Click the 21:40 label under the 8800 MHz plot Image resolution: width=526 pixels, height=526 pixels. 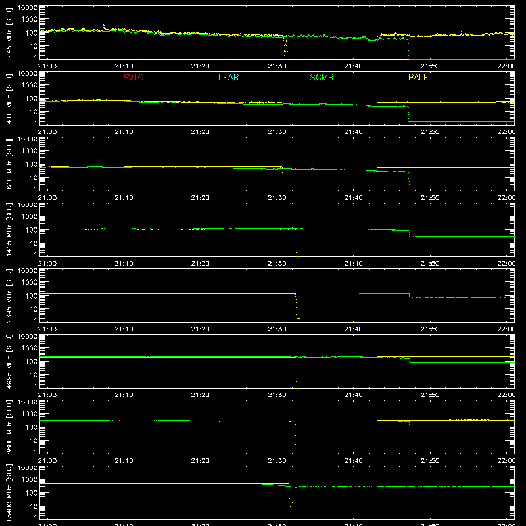click(353, 461)
